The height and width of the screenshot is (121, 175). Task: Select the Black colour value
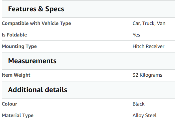[x=139, y=104]
